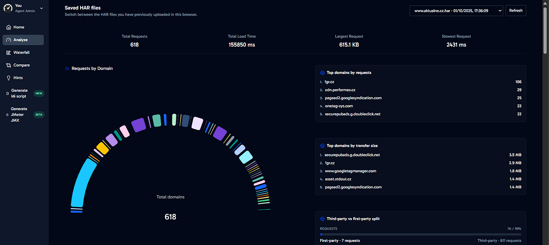Click the 1gr.cz row in requests list

pos(420,82)
